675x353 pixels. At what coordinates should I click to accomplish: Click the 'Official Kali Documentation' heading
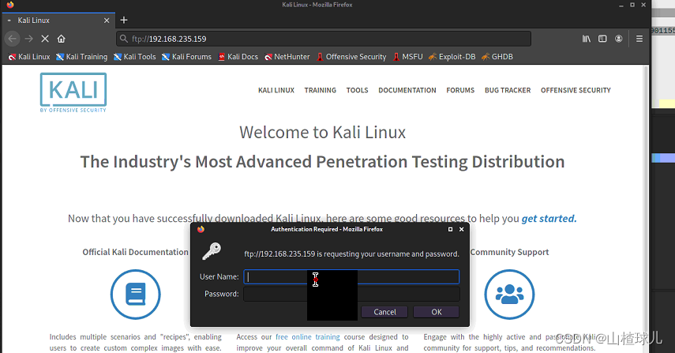[x=135, y=252]
